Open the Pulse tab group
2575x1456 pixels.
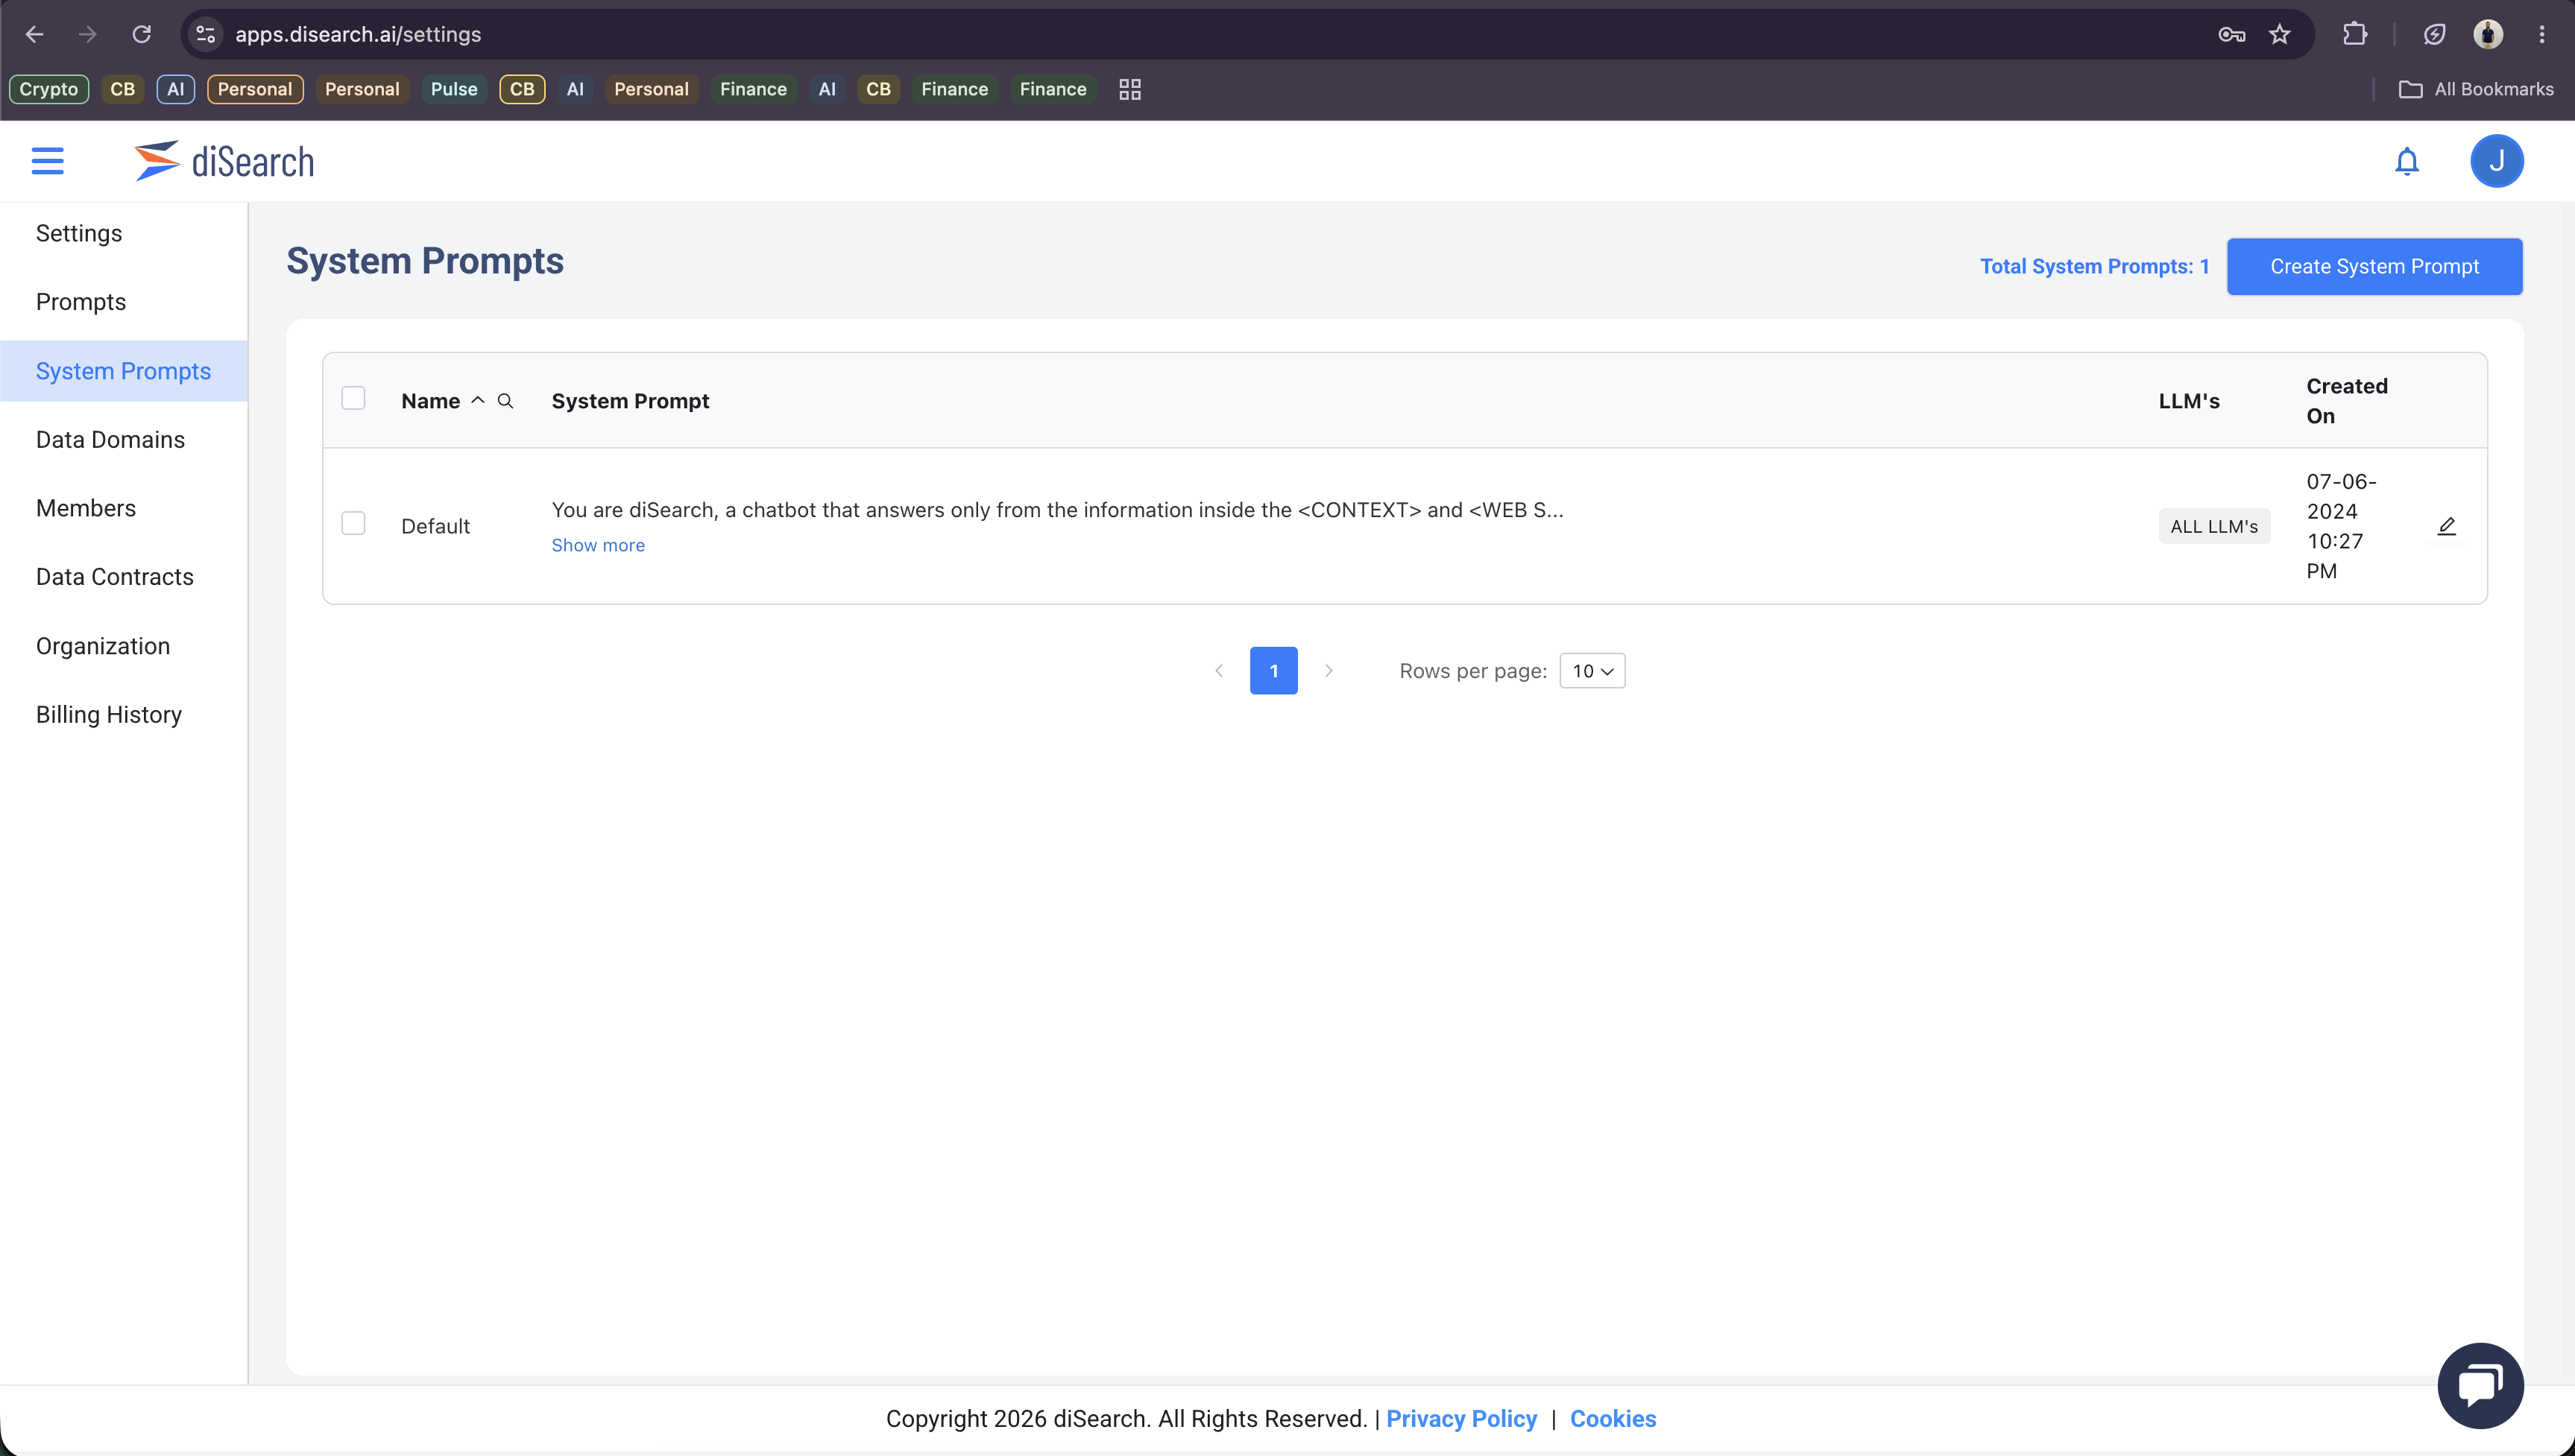point(454,89)
